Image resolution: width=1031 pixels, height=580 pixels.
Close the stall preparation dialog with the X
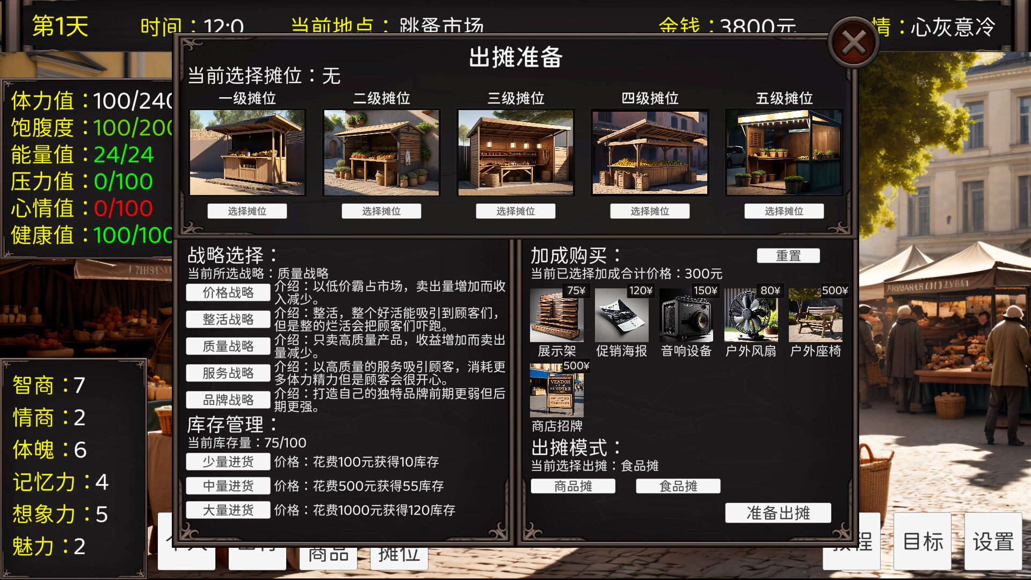coord(853,42)
